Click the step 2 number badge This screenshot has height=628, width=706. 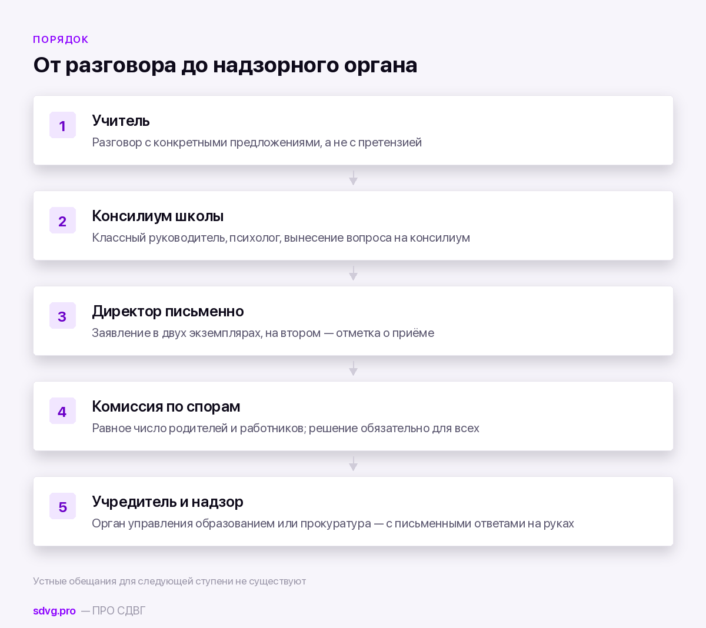click(62, 221)
